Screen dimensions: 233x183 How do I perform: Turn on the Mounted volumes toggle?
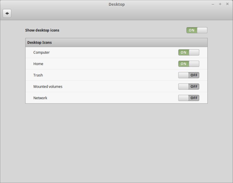(x=188, y=86)
